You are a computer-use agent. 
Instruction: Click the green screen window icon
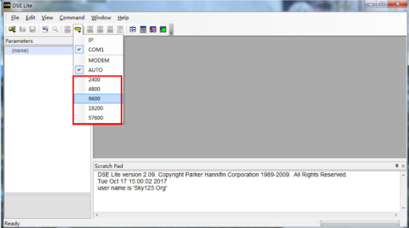click(x=163, y=29)
